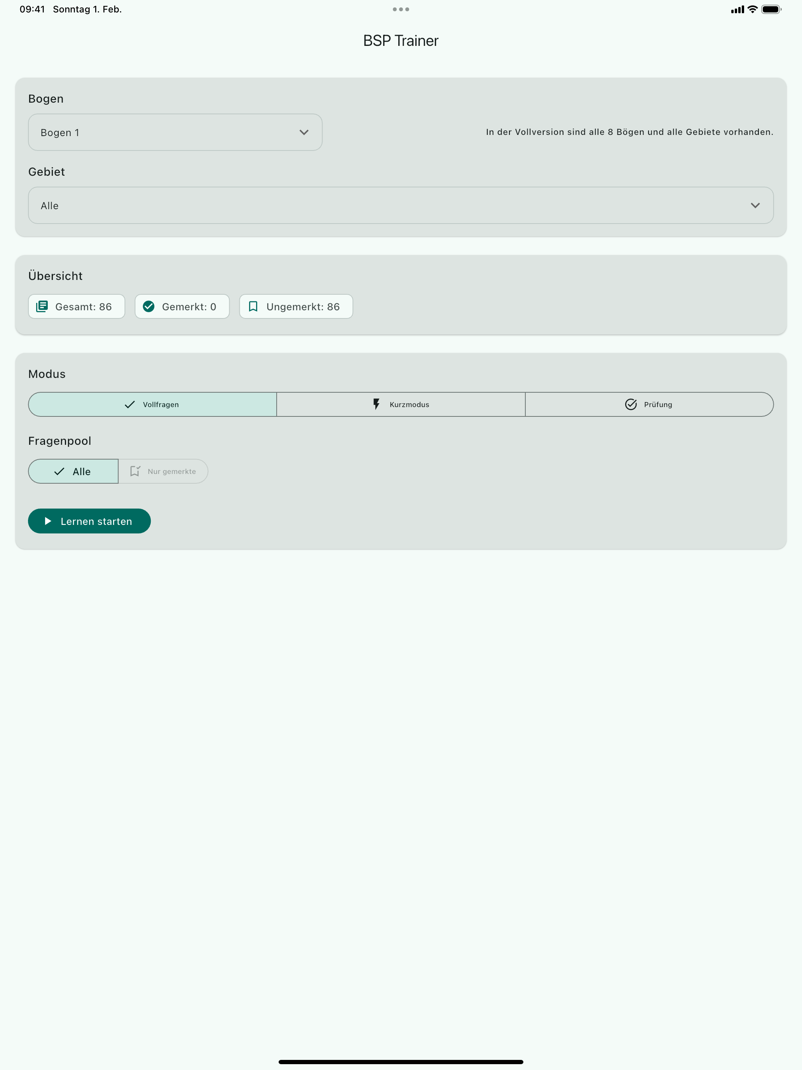Click the Ungemerkt: 86 chip

coord(296,307)
